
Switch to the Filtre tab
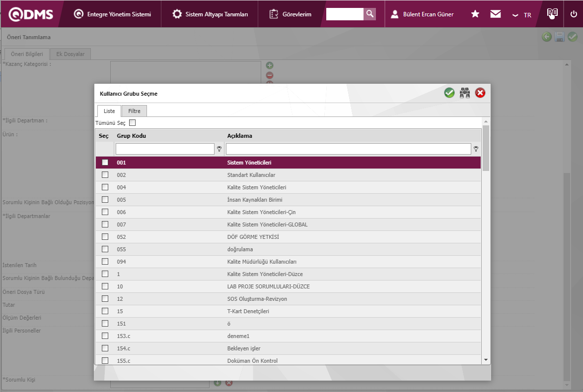coord(134,111)
